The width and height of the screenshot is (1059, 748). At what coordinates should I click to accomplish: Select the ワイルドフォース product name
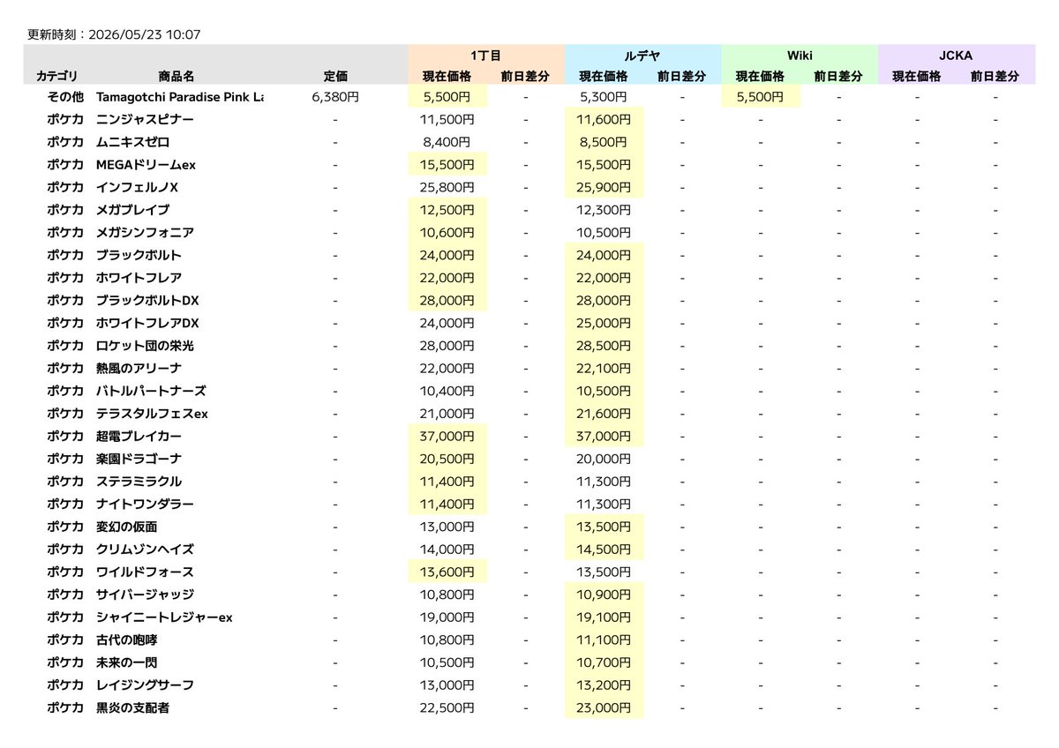point(145,572)
